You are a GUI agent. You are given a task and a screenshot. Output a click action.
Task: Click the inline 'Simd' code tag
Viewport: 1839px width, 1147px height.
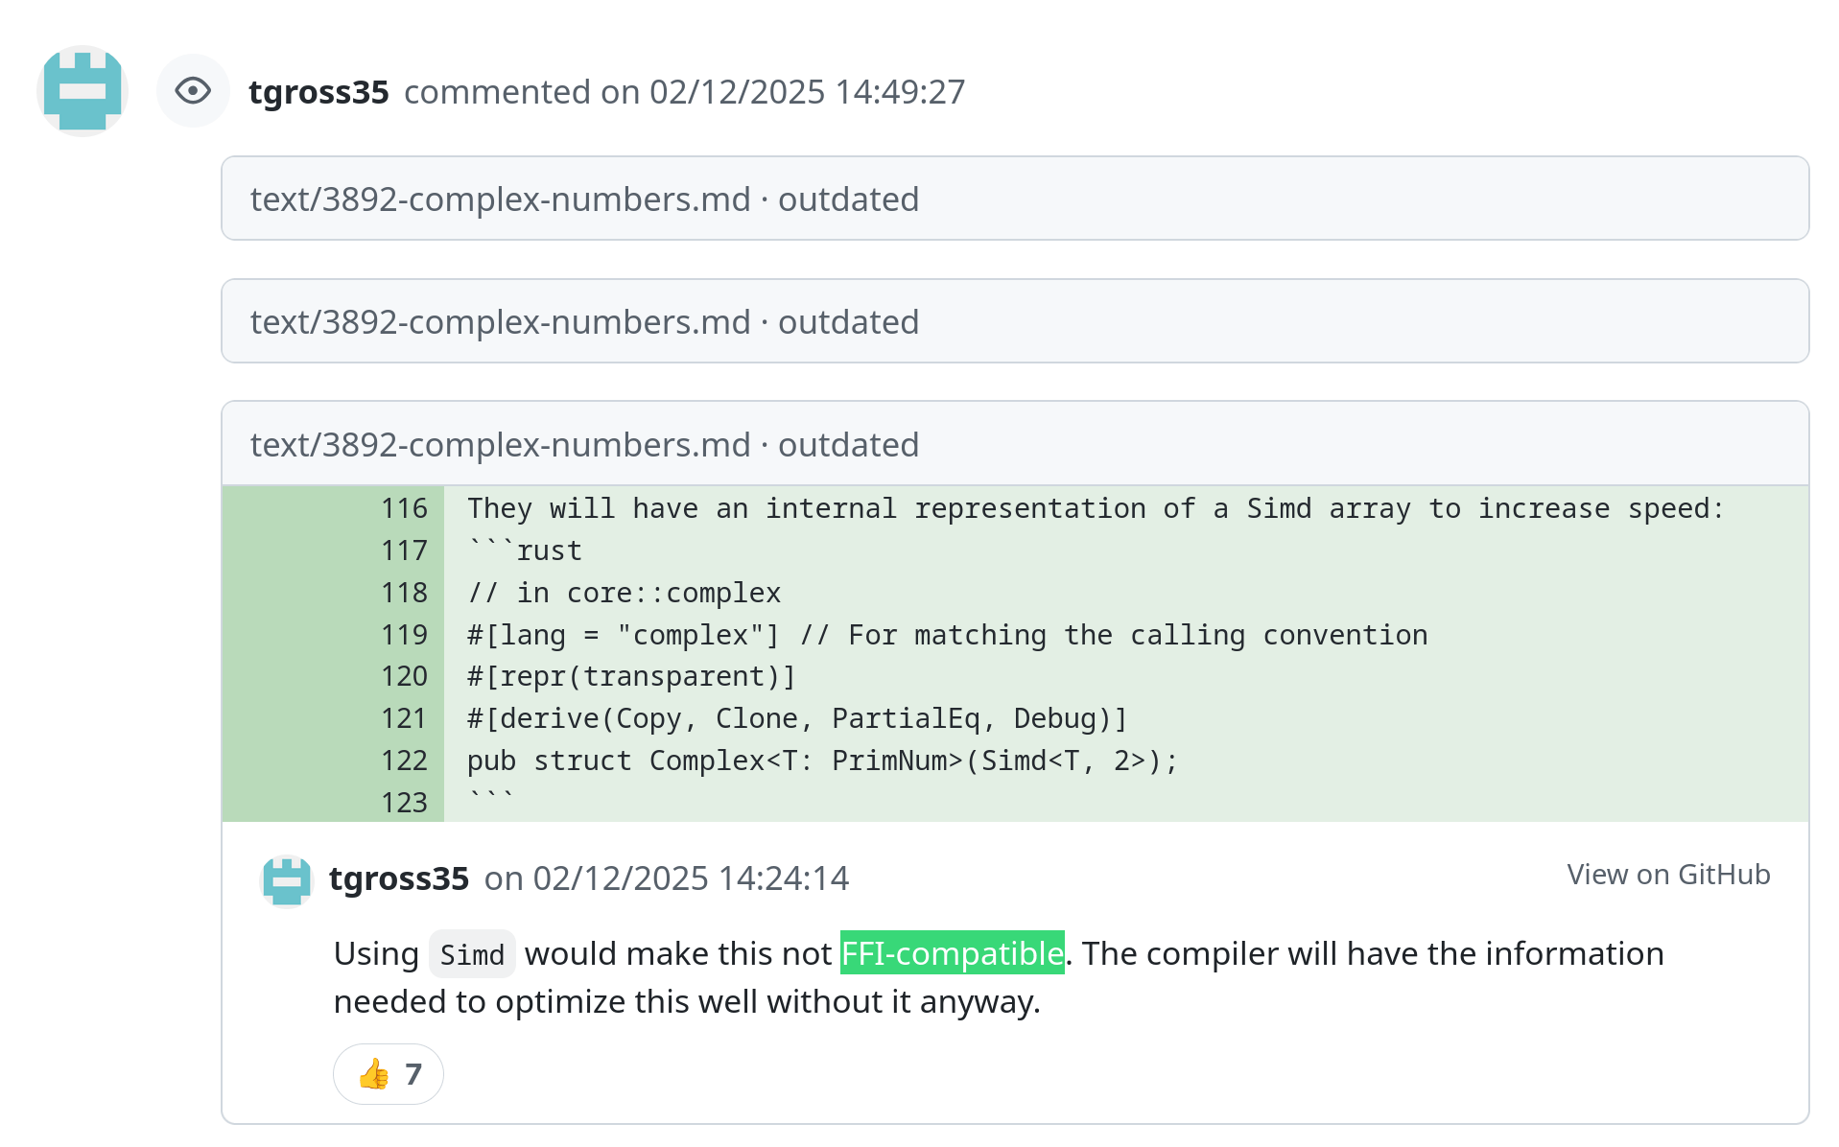click(472, 954)
